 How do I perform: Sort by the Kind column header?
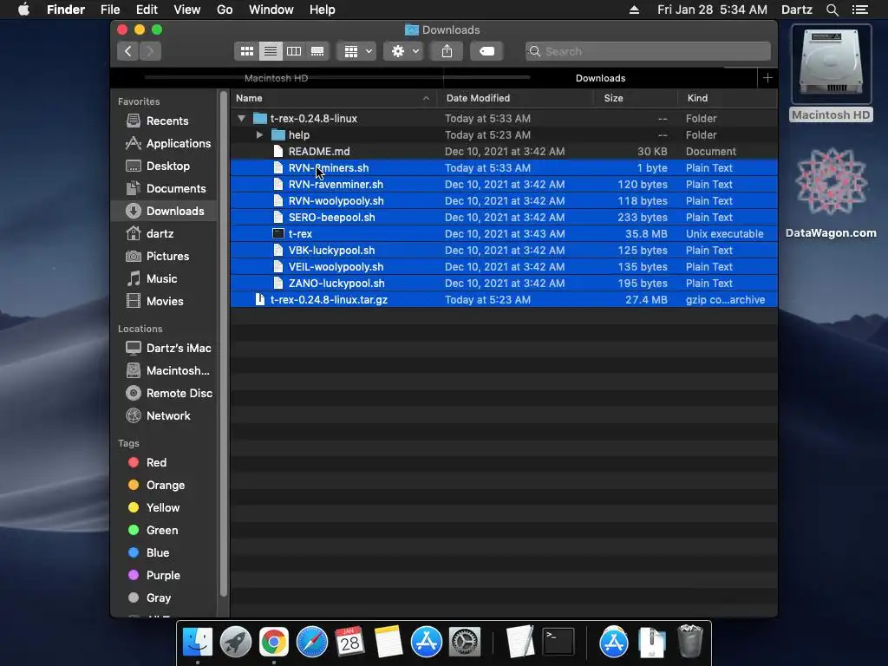pos(728,98)
